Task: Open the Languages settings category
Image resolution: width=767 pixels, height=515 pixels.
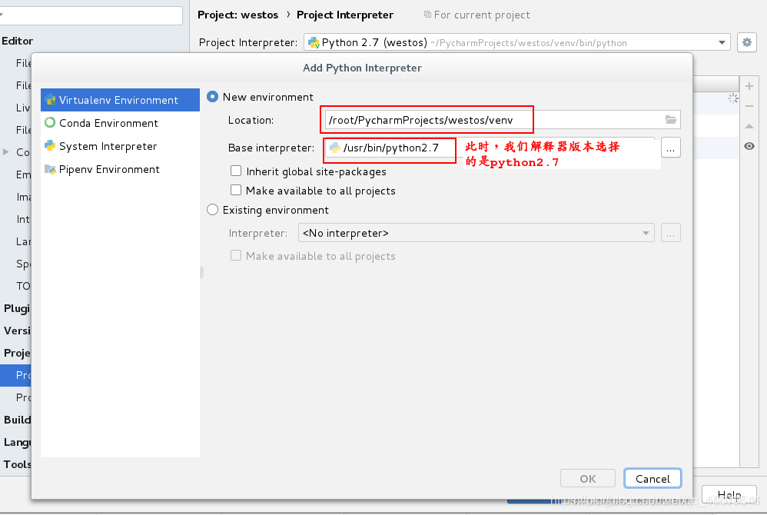Action: [x=17, y=442]
